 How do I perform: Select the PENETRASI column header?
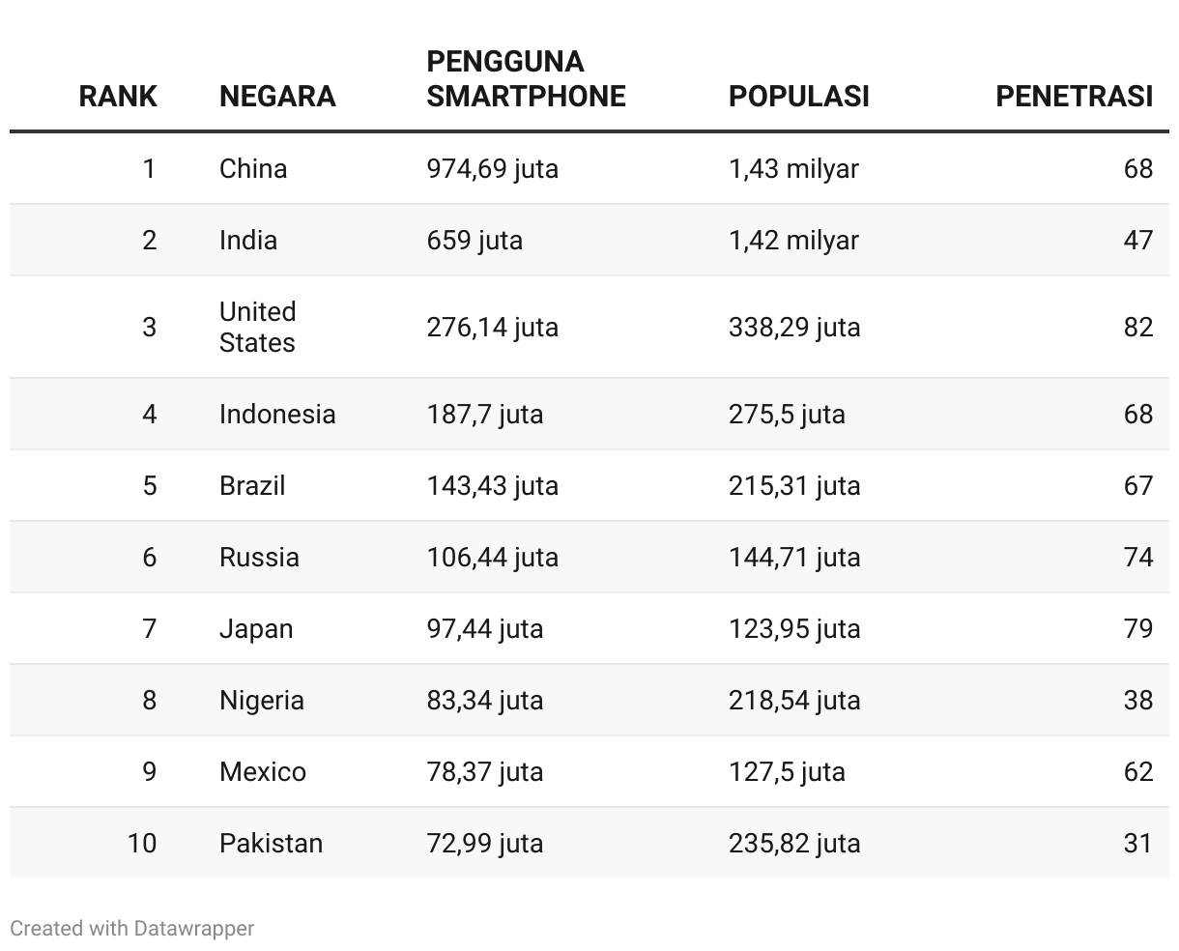pos(1074,96)
